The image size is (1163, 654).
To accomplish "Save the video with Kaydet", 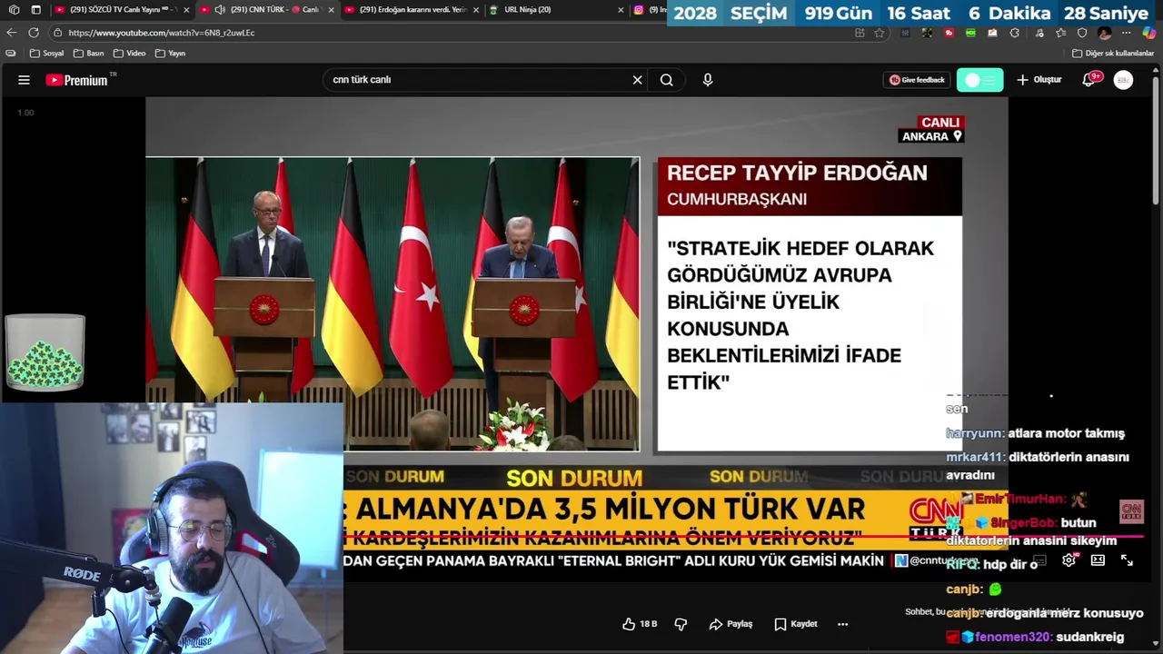I will 795,624.
